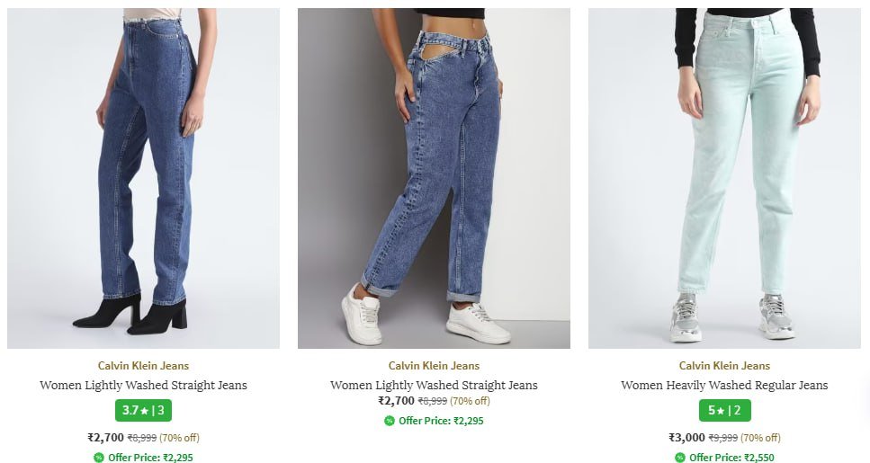Viewport: 870px width, 463px height.
Task: Click the middle product's Offer Price ₹2,295 text
Action: 441,421
